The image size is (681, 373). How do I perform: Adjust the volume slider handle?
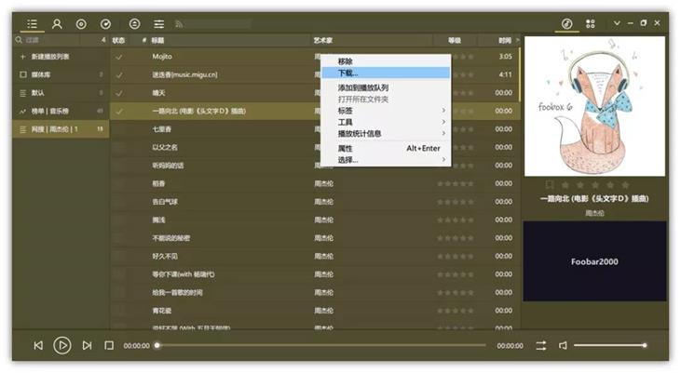(645, 345)
